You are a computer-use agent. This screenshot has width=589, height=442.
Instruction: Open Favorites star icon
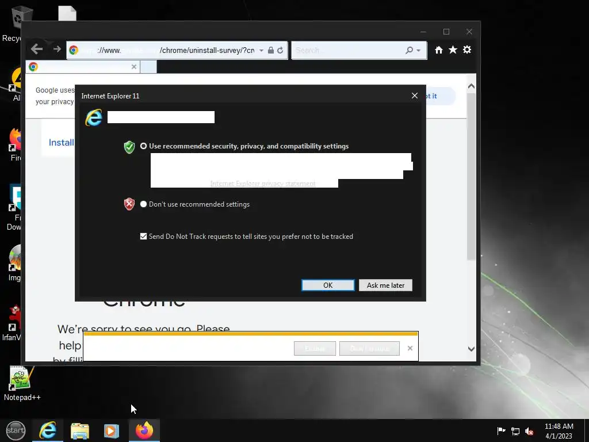click(453, 49)
